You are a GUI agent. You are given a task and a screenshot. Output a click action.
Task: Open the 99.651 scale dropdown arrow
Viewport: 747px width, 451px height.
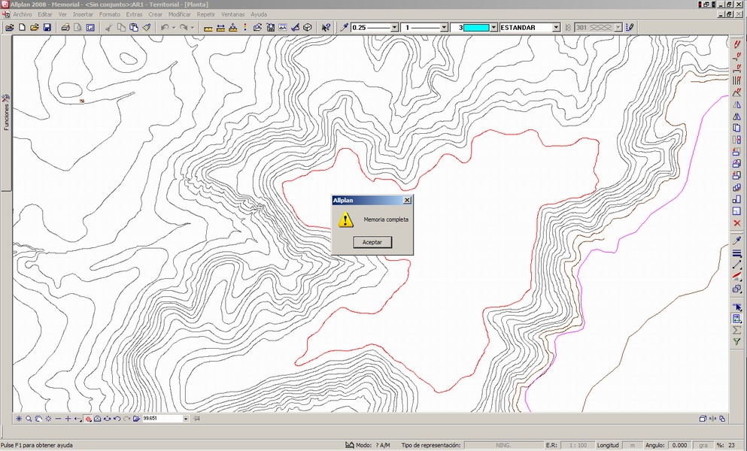pos(186,419)
